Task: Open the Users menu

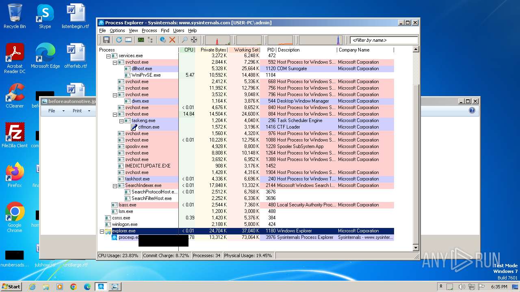Action: (x=178, y=30)
